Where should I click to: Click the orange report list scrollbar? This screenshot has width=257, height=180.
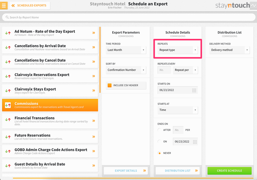pos(100,60)
